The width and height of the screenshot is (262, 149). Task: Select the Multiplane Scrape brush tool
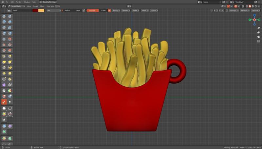pyautogui.click(x=10, y=51)
